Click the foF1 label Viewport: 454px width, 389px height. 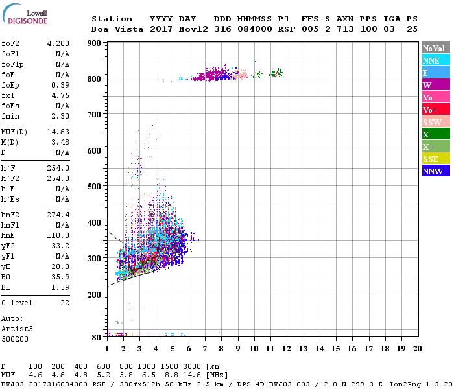10,54
